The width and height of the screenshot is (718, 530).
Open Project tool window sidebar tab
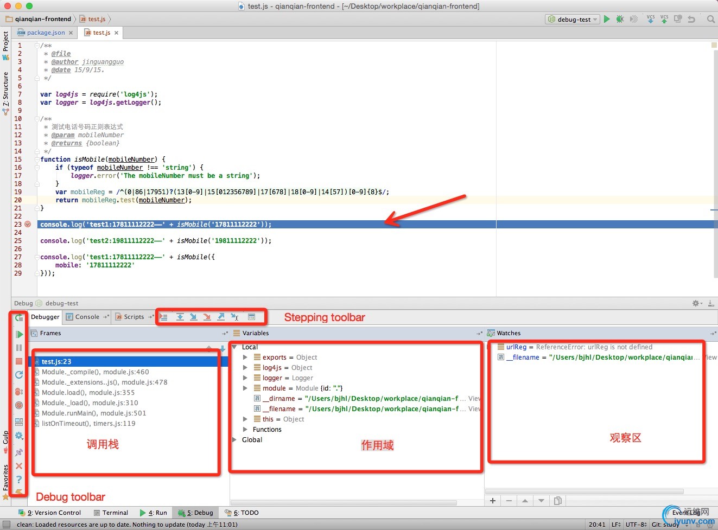click(x=5, y=45)
